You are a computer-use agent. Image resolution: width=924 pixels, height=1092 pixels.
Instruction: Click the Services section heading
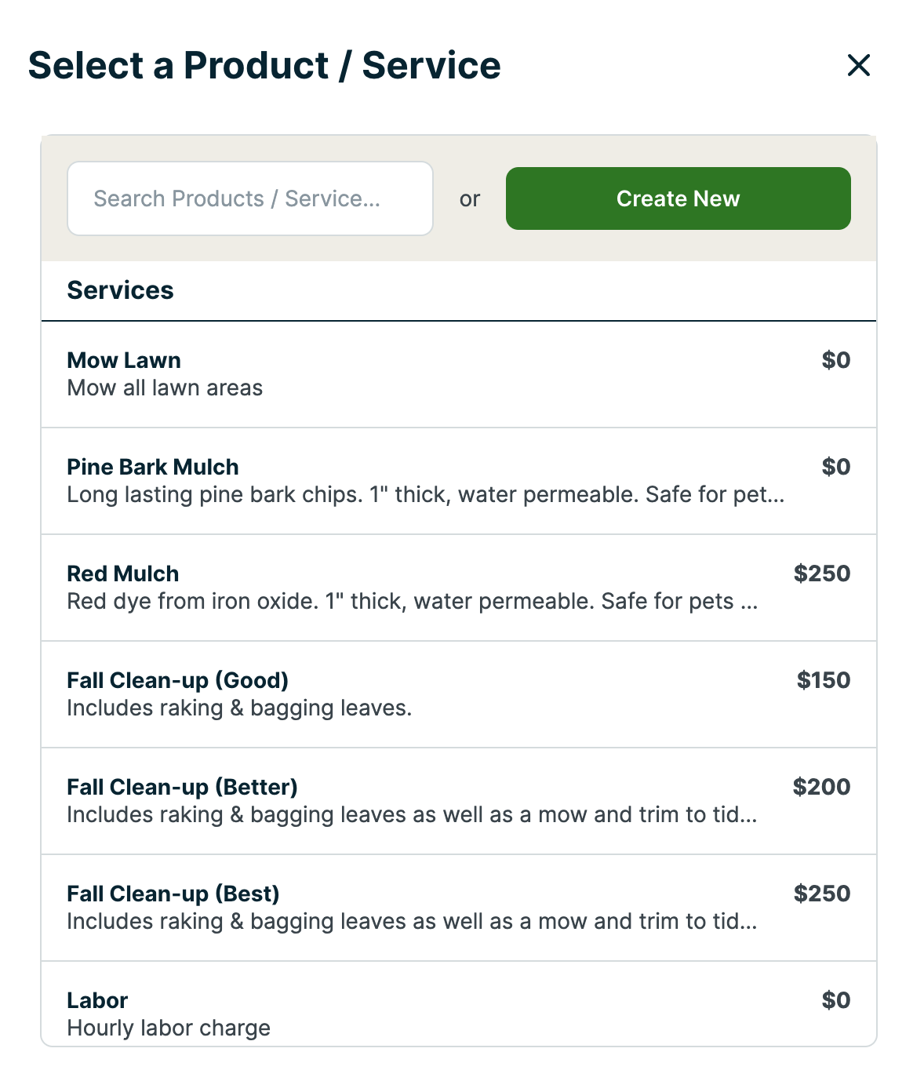tap(121, 290)
